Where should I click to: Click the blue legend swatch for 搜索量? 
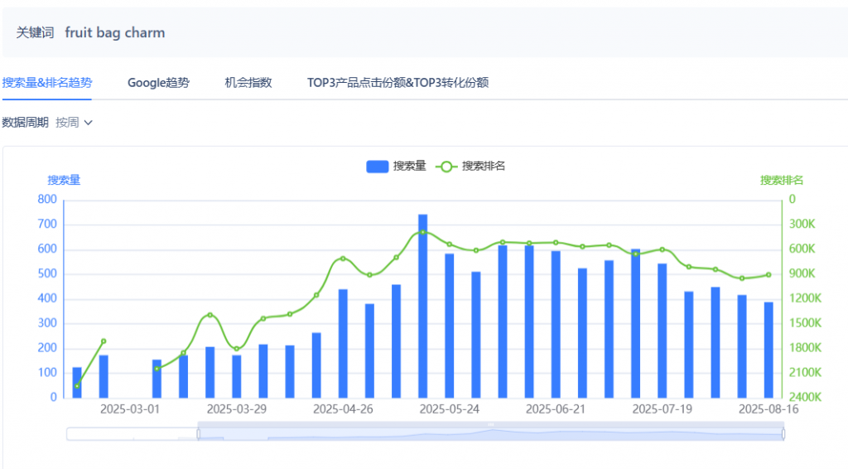pyautogui.click(x=378, y=167)
